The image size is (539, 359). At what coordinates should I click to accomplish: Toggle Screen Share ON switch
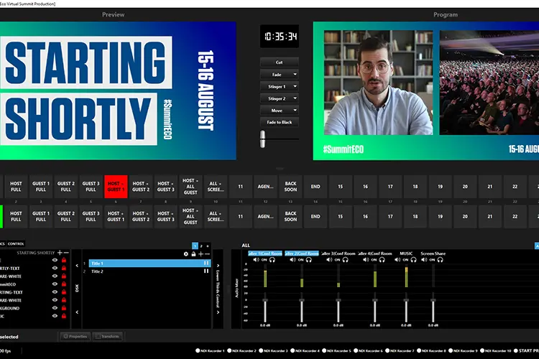432,260
